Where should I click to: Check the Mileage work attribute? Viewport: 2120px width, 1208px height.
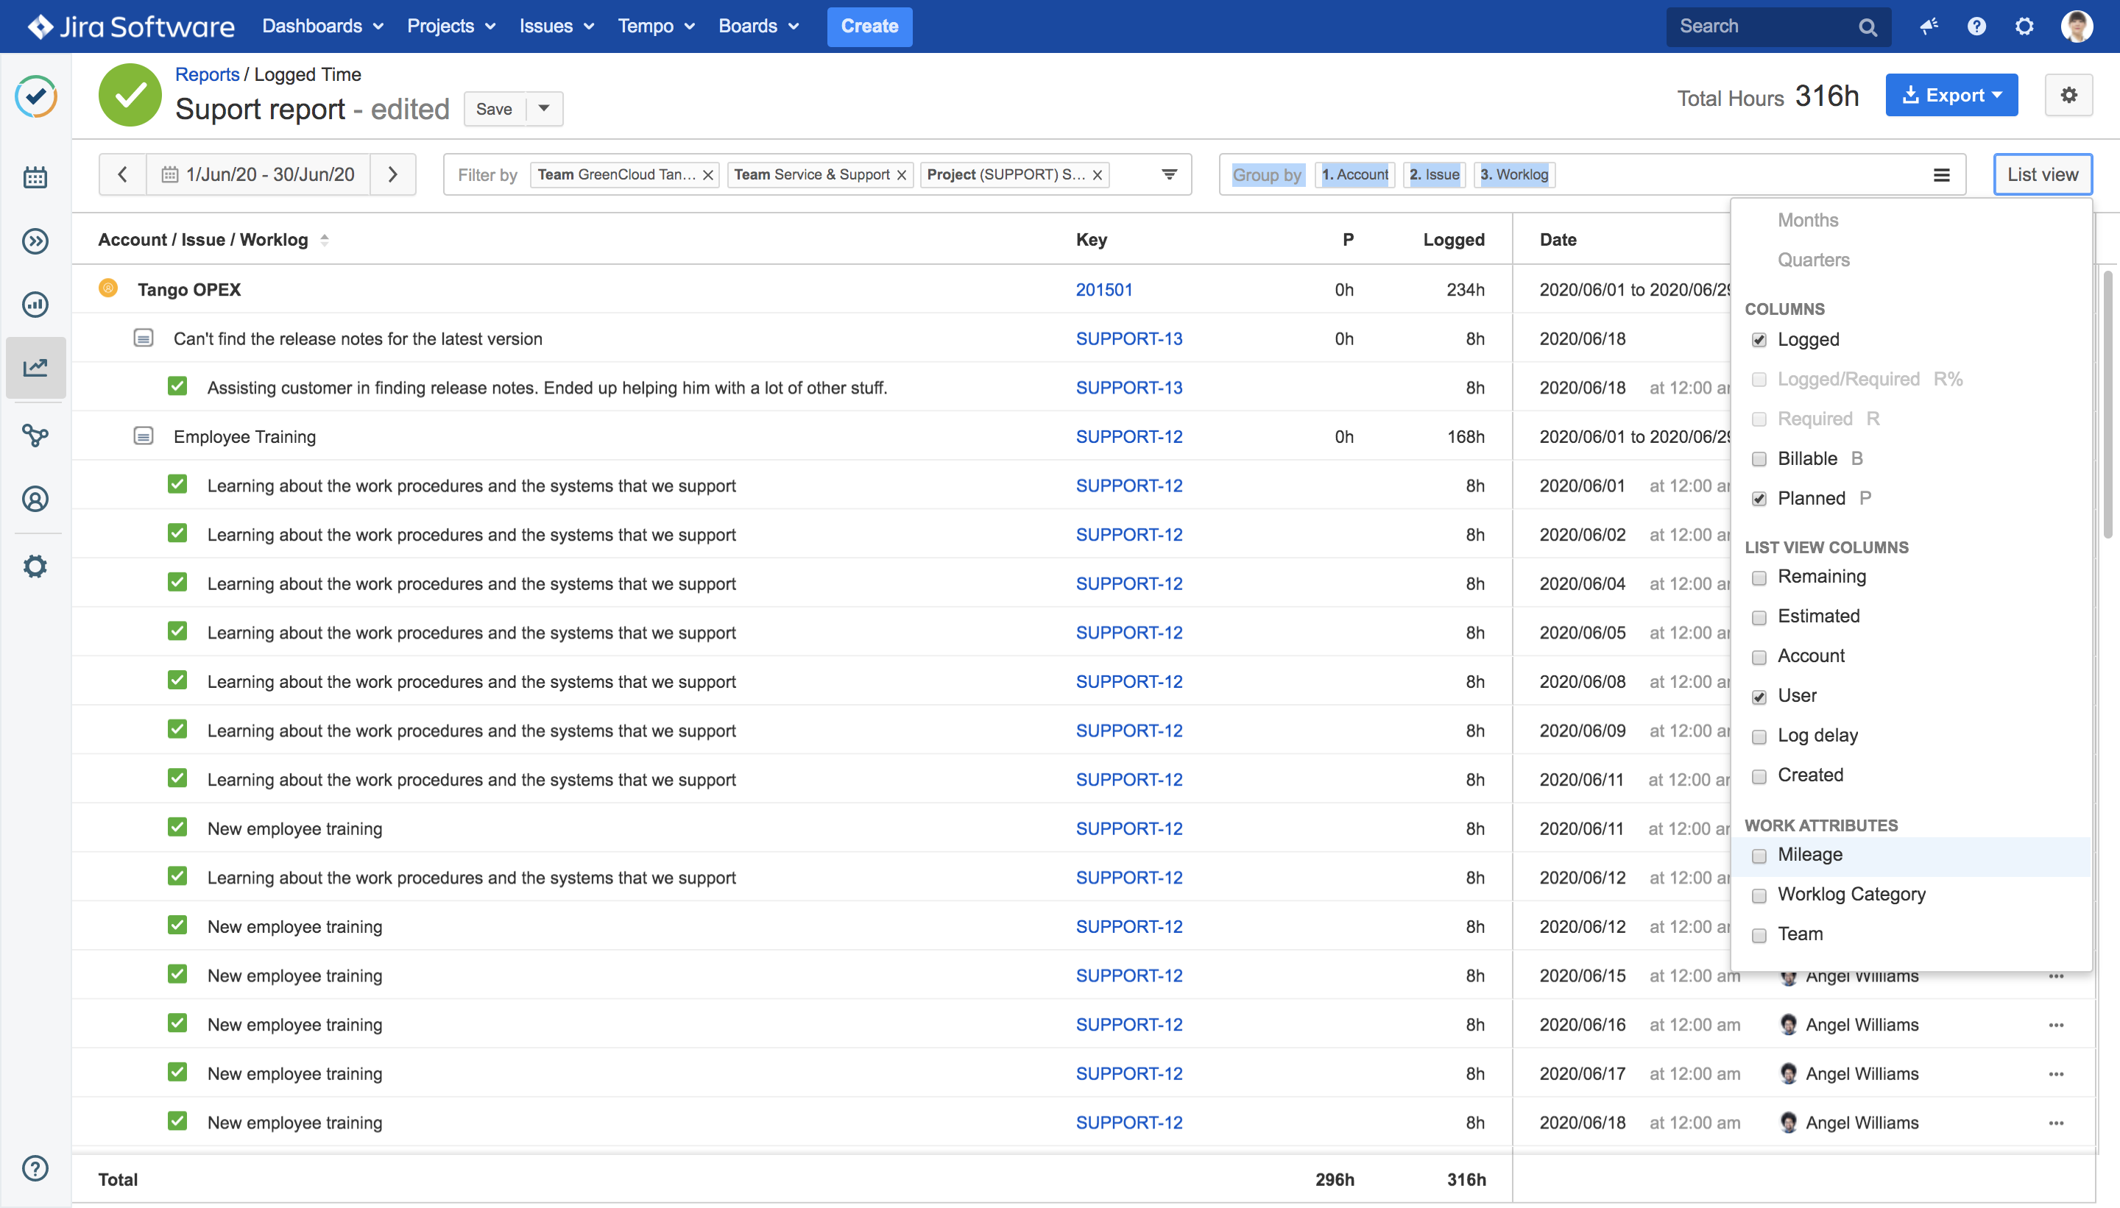[1759, 856]
